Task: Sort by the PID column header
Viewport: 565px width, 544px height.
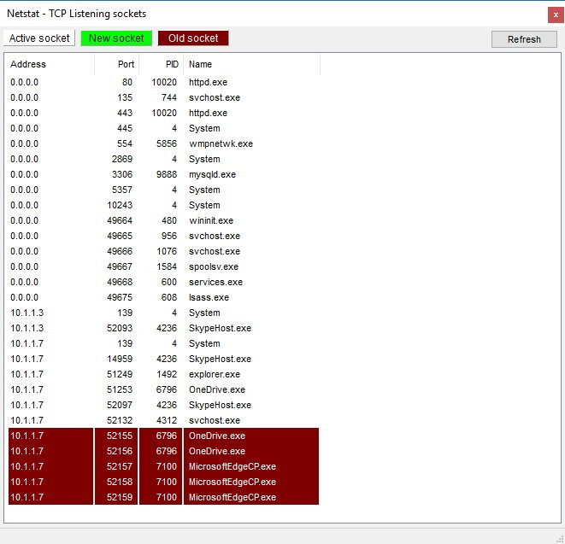Action: pyautogui.click(x=161, y=64)
